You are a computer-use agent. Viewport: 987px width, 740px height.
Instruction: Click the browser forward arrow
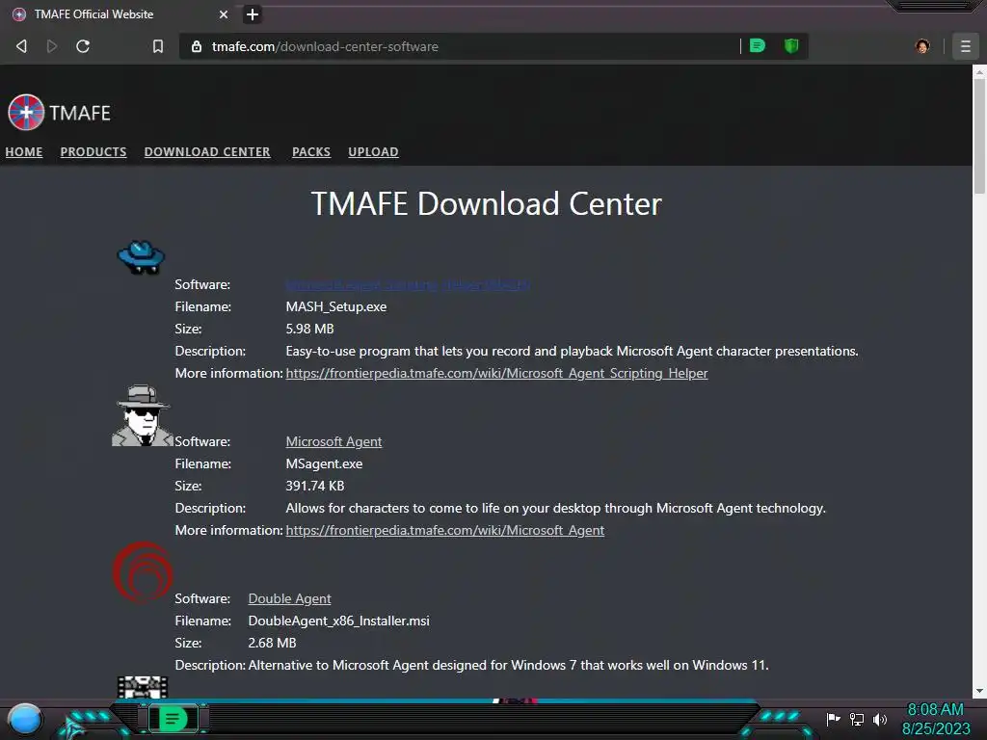pyautogui.click(x=52, y=46)
